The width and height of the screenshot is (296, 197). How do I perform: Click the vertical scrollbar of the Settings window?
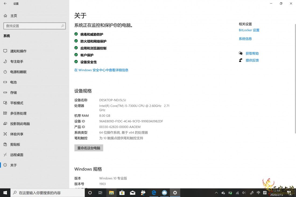coord(295,79)
